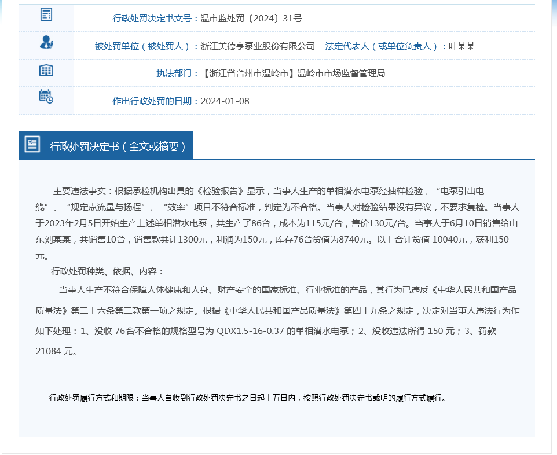The width and height of the screenshot is (557, 455).
Task: Click the paragraph starting 主要违法事实
Action: (277, 223)
